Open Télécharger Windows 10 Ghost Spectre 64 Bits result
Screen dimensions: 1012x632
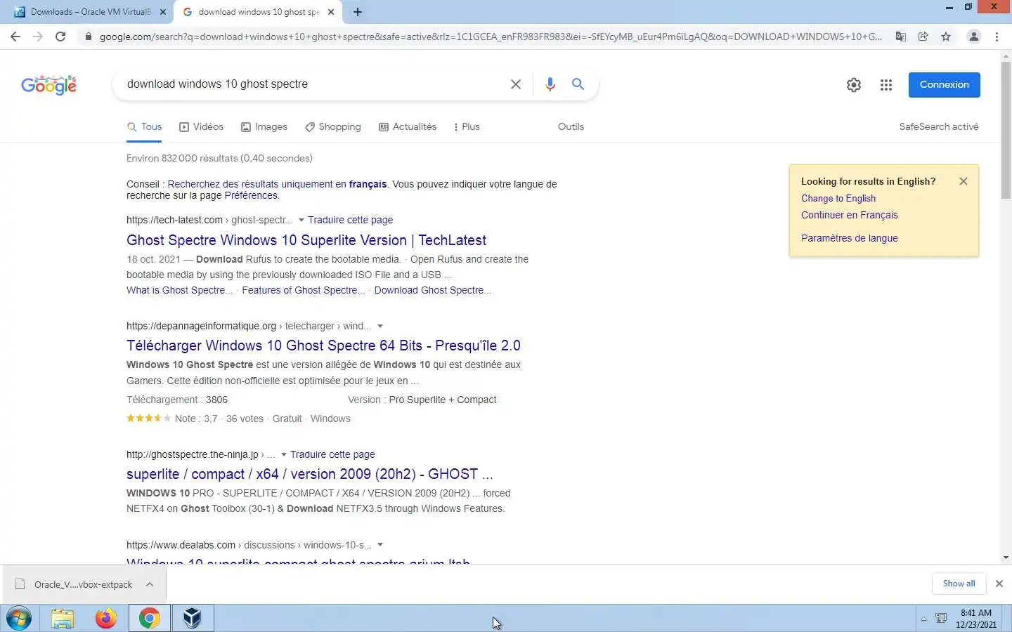tap(323, 345)
